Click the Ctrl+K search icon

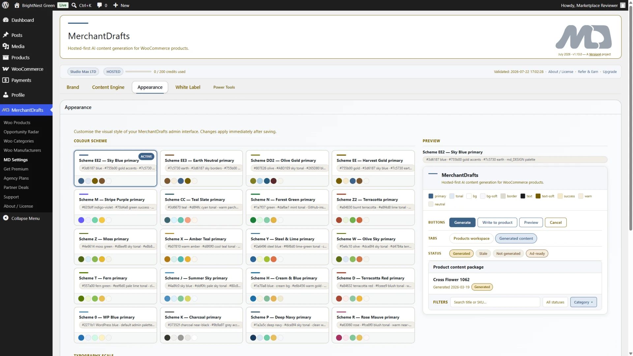(x=74, y=5)
